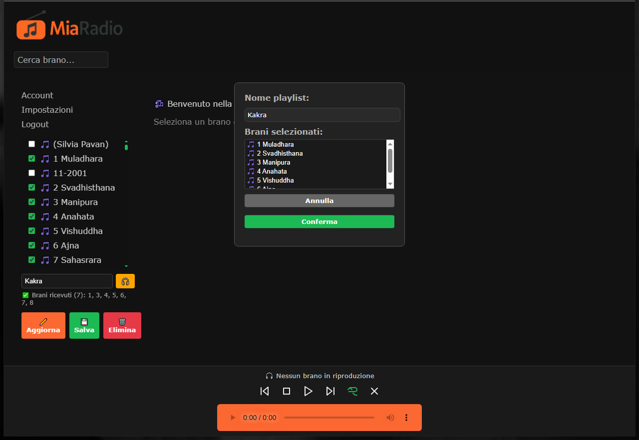This screenshot has height=440, width=639.
Task: Open Impostazioni settings
Action: (47, 110)
